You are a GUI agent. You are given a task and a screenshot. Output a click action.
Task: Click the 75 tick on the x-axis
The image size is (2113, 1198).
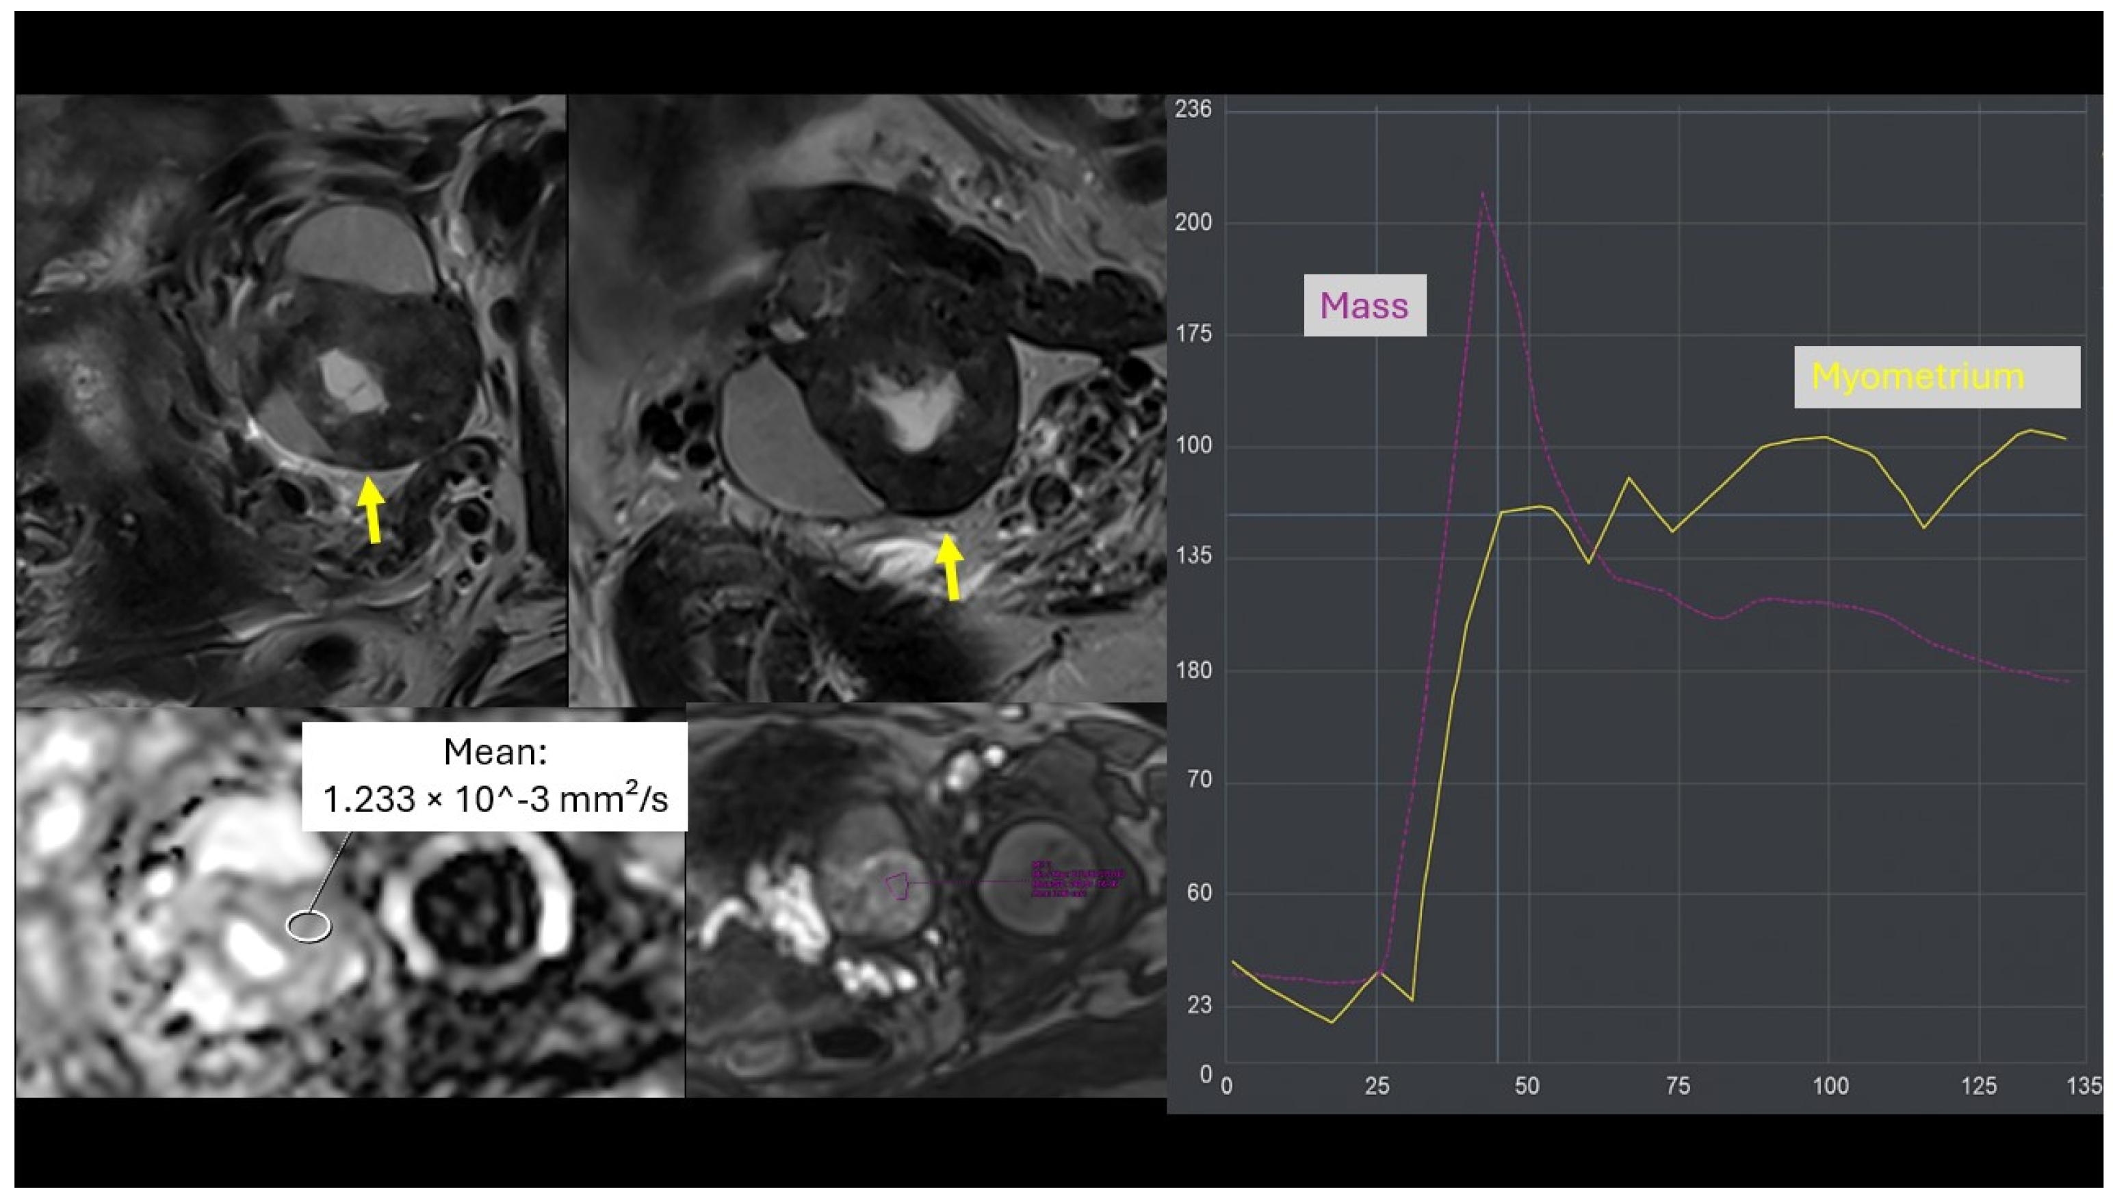(x=1678, y=1086)
